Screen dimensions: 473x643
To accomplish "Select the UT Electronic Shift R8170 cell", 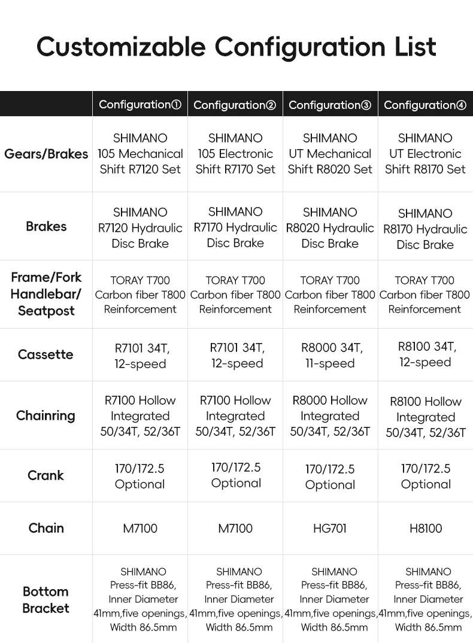I will pos(426,154).
